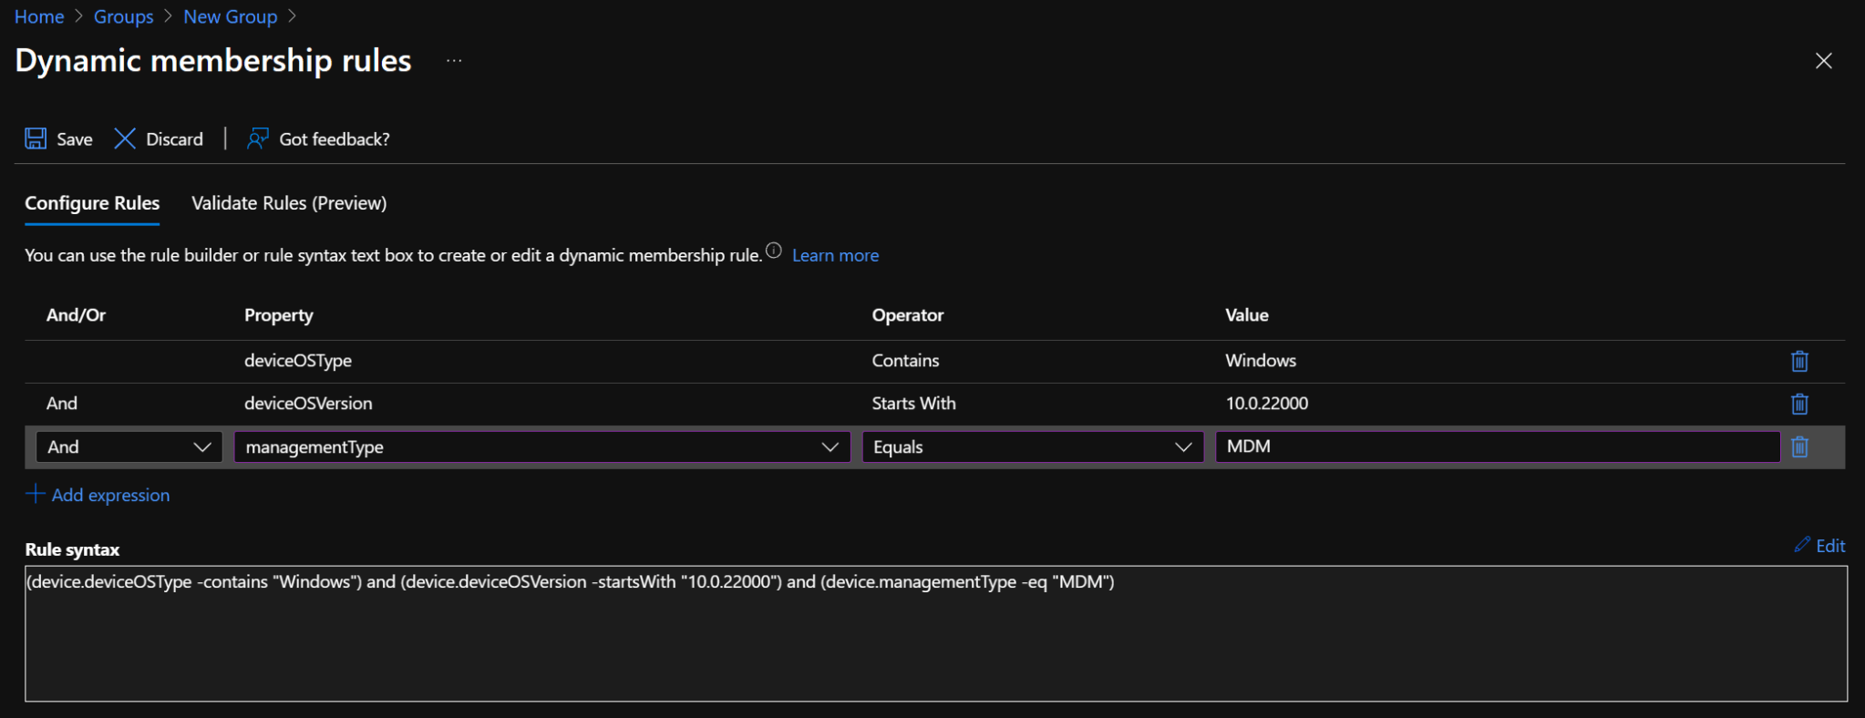Open the managementType property dropdown

coord(542,446)
